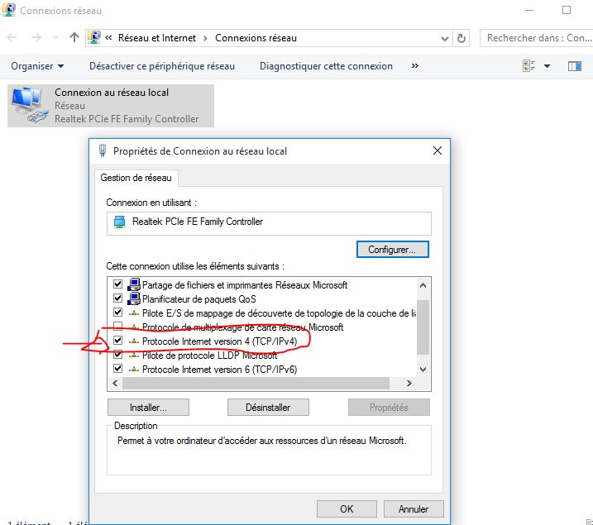Click TCP/IPv6 protocol icon
The height and width of the screenshot is (525, 593).
(x=133, y=370)
